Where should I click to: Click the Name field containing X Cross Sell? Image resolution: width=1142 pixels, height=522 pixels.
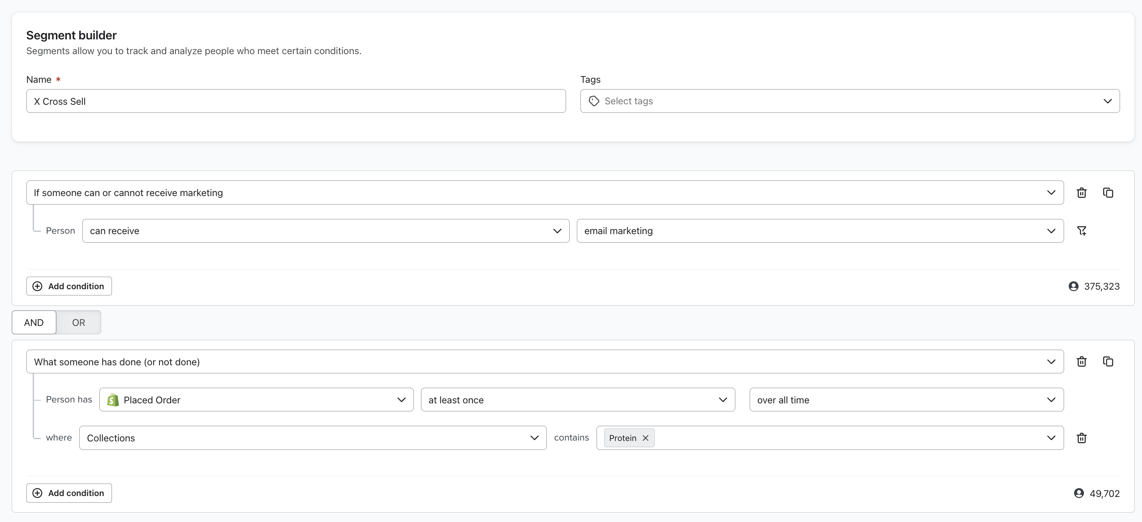pyautogui.click(x=296, y=101)
